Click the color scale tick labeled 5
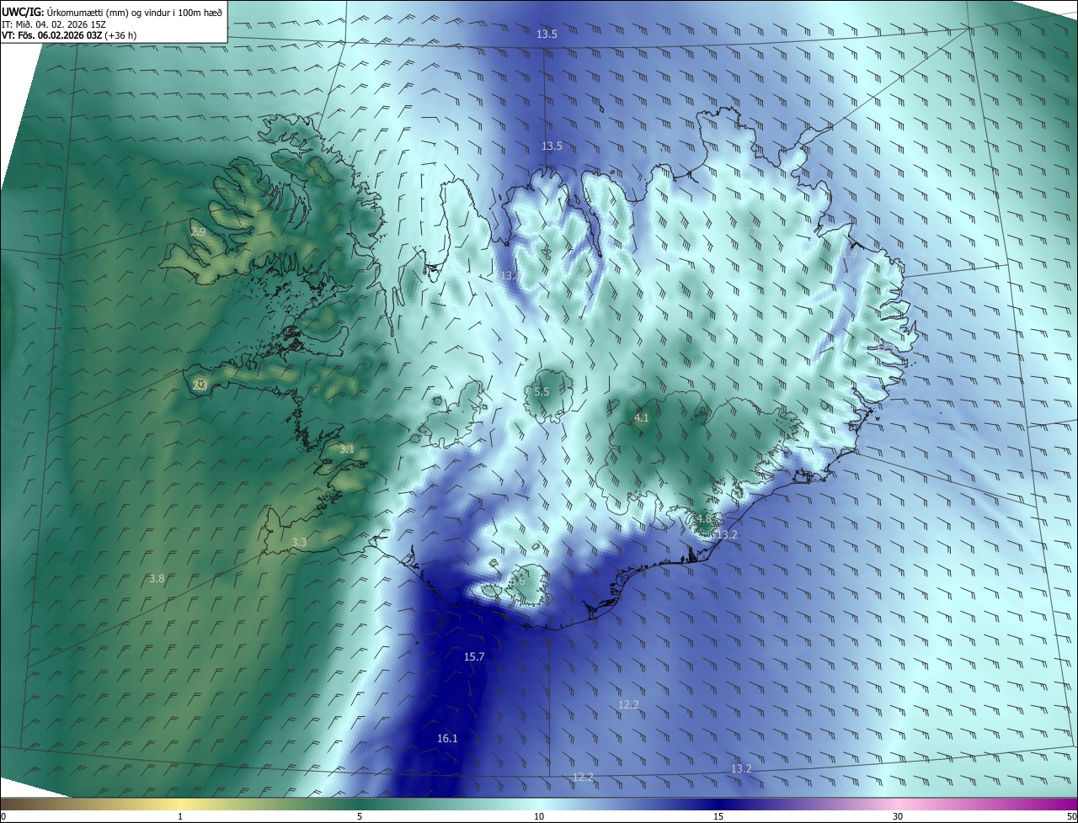The height and width of the screenshot is (823, 1078). 360,817
